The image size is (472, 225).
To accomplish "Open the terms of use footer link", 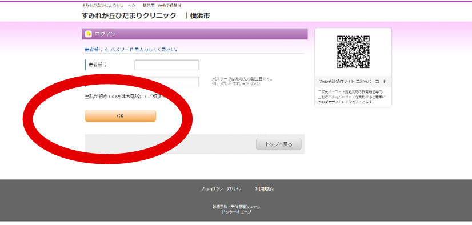I will point(265,189).
